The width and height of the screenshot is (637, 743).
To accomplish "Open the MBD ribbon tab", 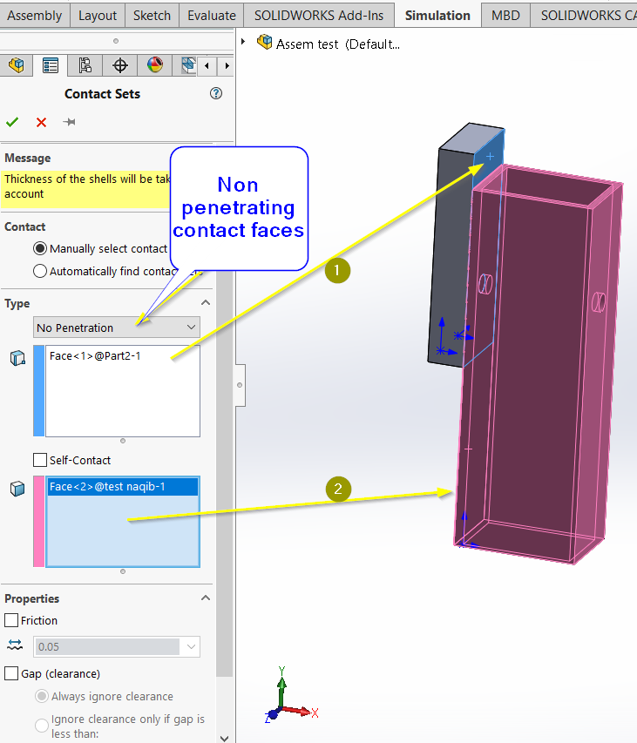I will (x=505, y=16).
